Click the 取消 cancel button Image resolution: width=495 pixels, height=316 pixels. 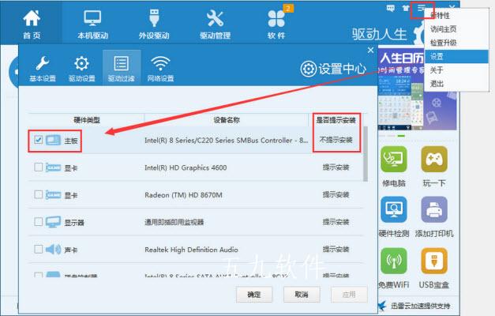pyautogui.click(x=302, y=295)
